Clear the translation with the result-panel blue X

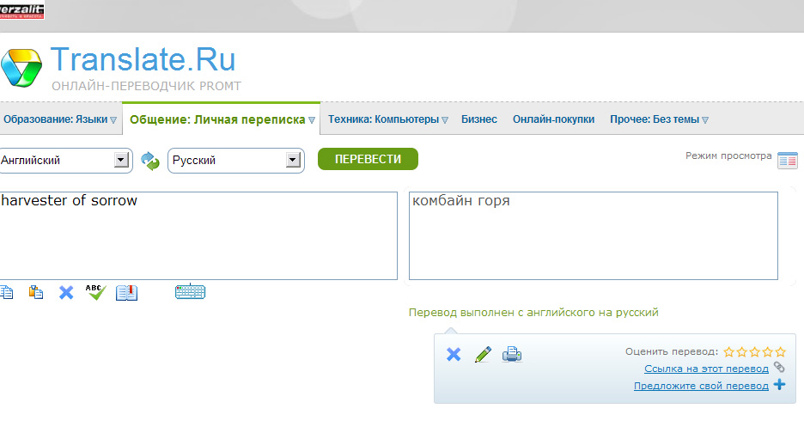pos(454,355)
